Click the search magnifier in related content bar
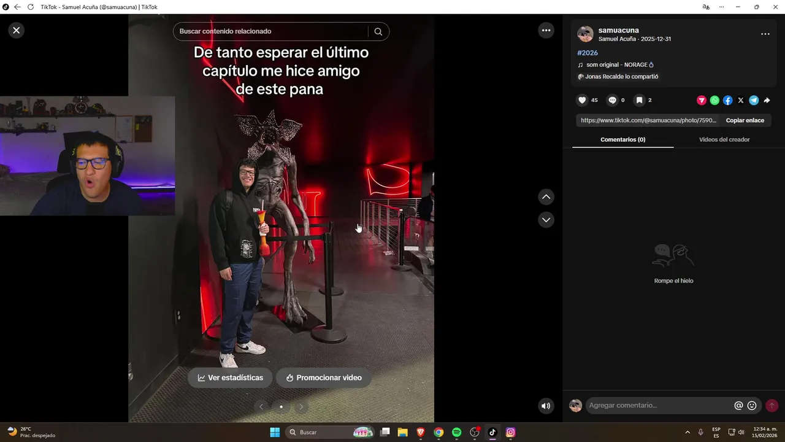Screen dimensions: 785x442 378,31
